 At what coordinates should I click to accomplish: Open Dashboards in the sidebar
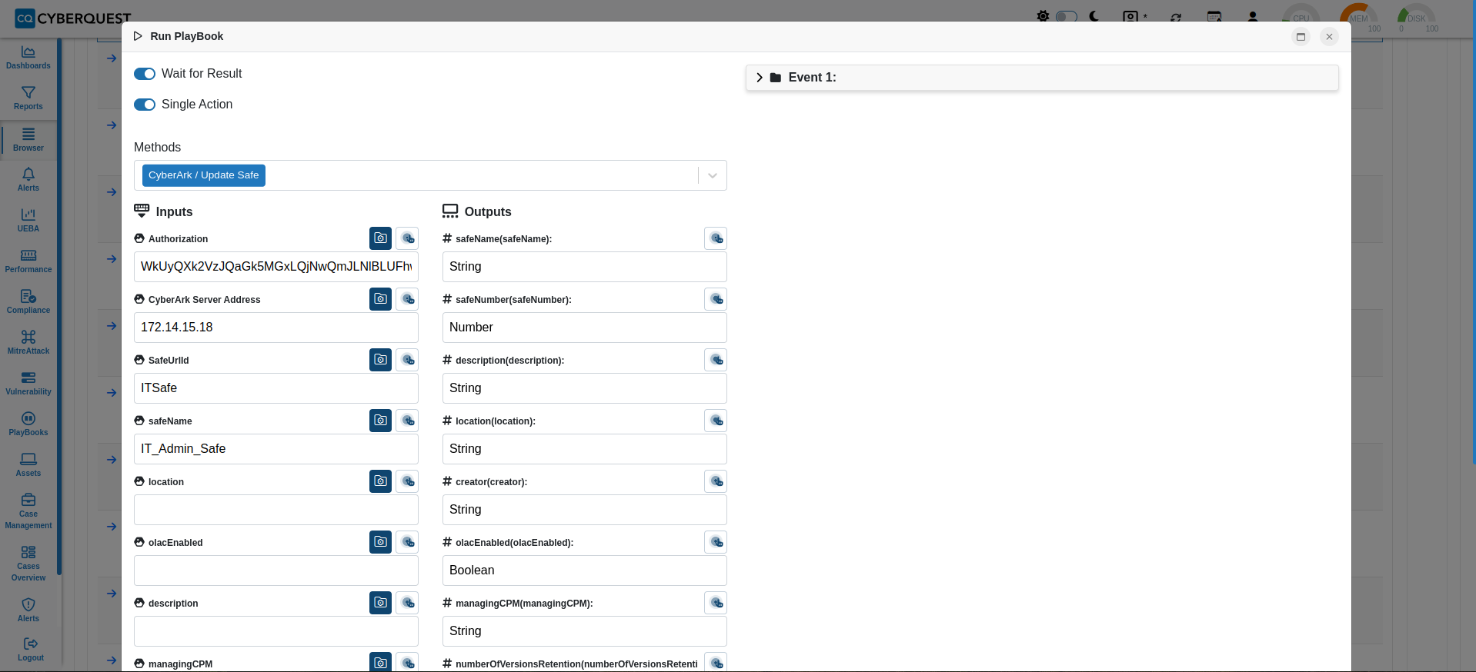coord(28,58)
